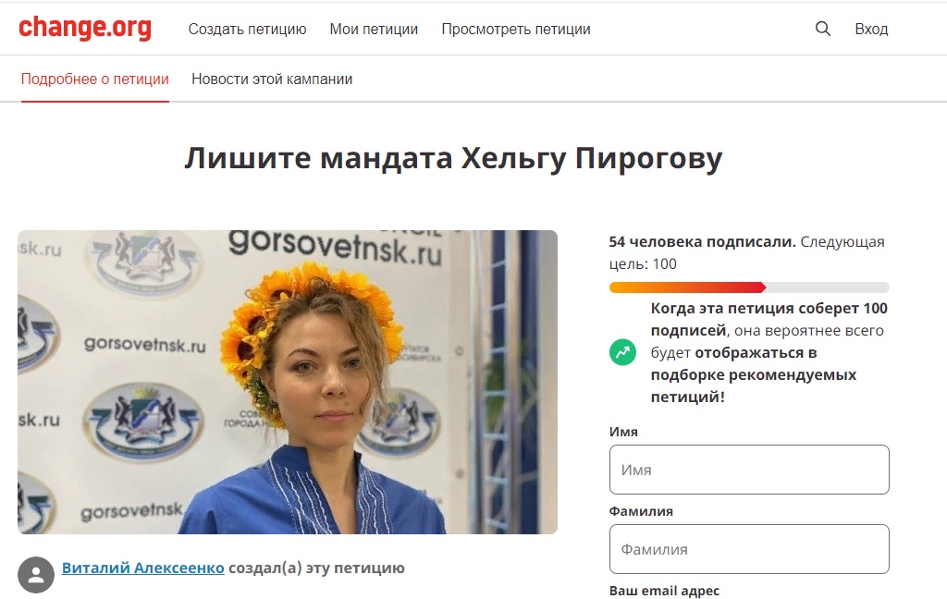Click the change.org logo
This screenshot has height=599, width=947.
pos(84,28)
